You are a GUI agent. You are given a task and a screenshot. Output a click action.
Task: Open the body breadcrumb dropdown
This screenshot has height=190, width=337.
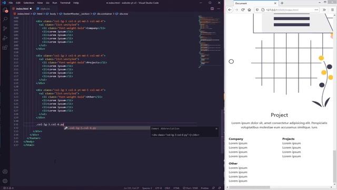coord(52,14)
